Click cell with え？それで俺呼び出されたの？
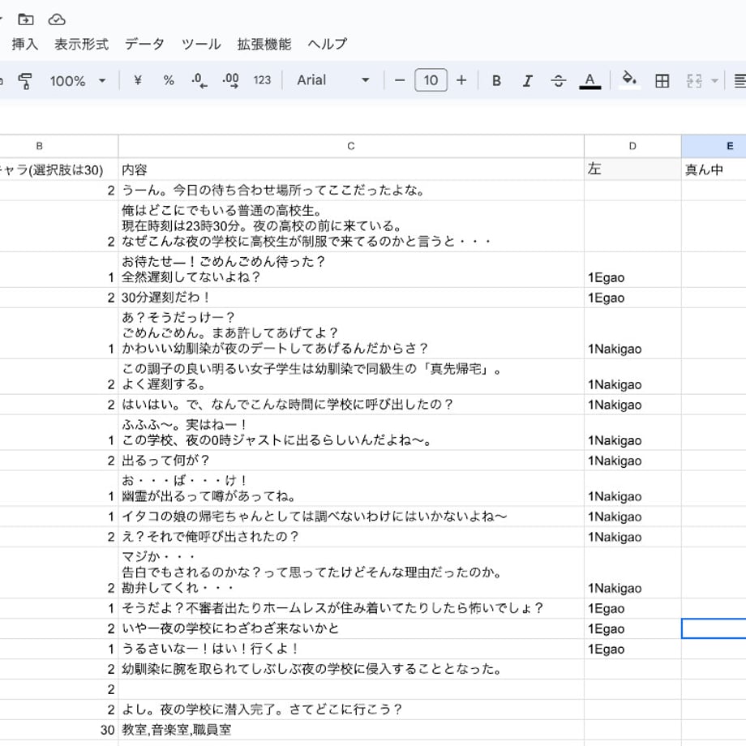 pyautogui.click(x=351, y=537)
